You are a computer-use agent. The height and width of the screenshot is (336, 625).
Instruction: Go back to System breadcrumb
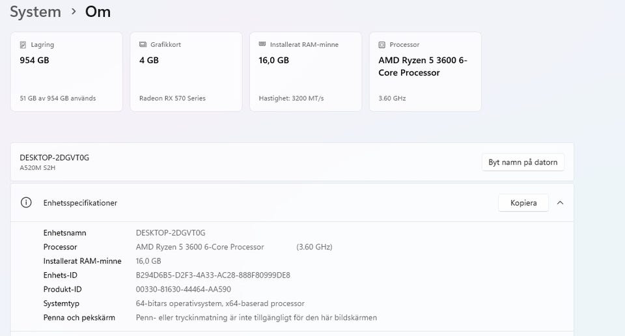click(x=35, y=12)
